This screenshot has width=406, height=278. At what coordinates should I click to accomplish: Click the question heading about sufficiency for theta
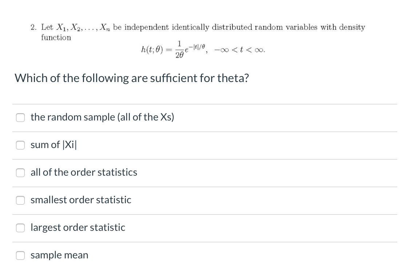132,78
